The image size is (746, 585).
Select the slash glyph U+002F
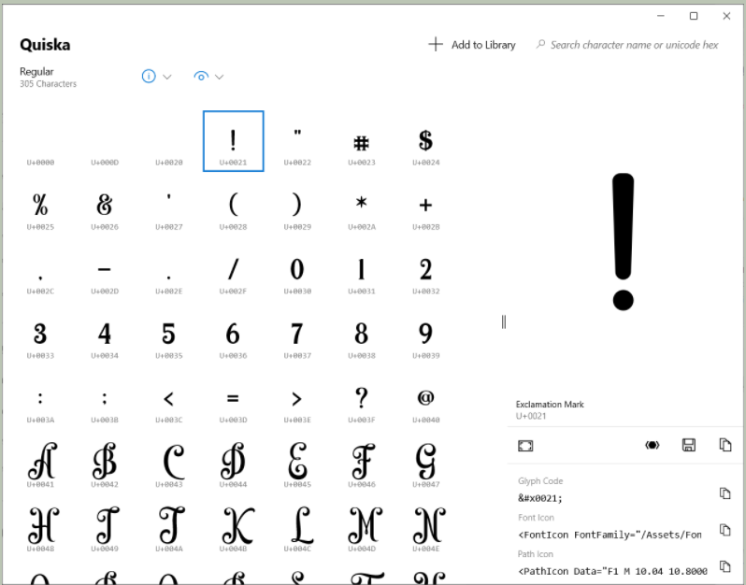(233, 270)
